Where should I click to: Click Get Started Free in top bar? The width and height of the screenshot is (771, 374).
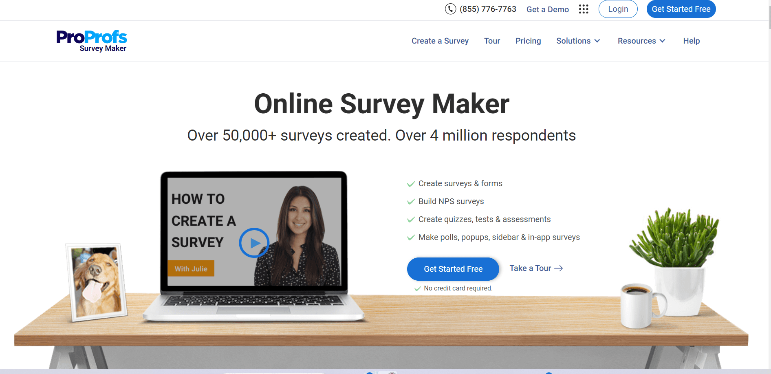coord(681,9)
